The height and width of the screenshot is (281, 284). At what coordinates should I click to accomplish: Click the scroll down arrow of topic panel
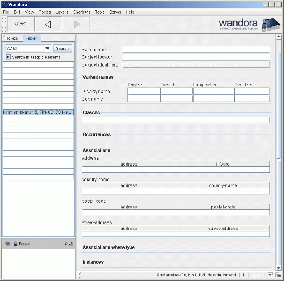coord(278,267)
